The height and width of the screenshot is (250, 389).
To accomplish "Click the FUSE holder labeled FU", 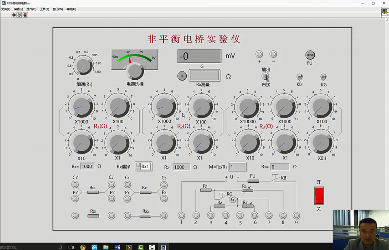I will 310,55.
